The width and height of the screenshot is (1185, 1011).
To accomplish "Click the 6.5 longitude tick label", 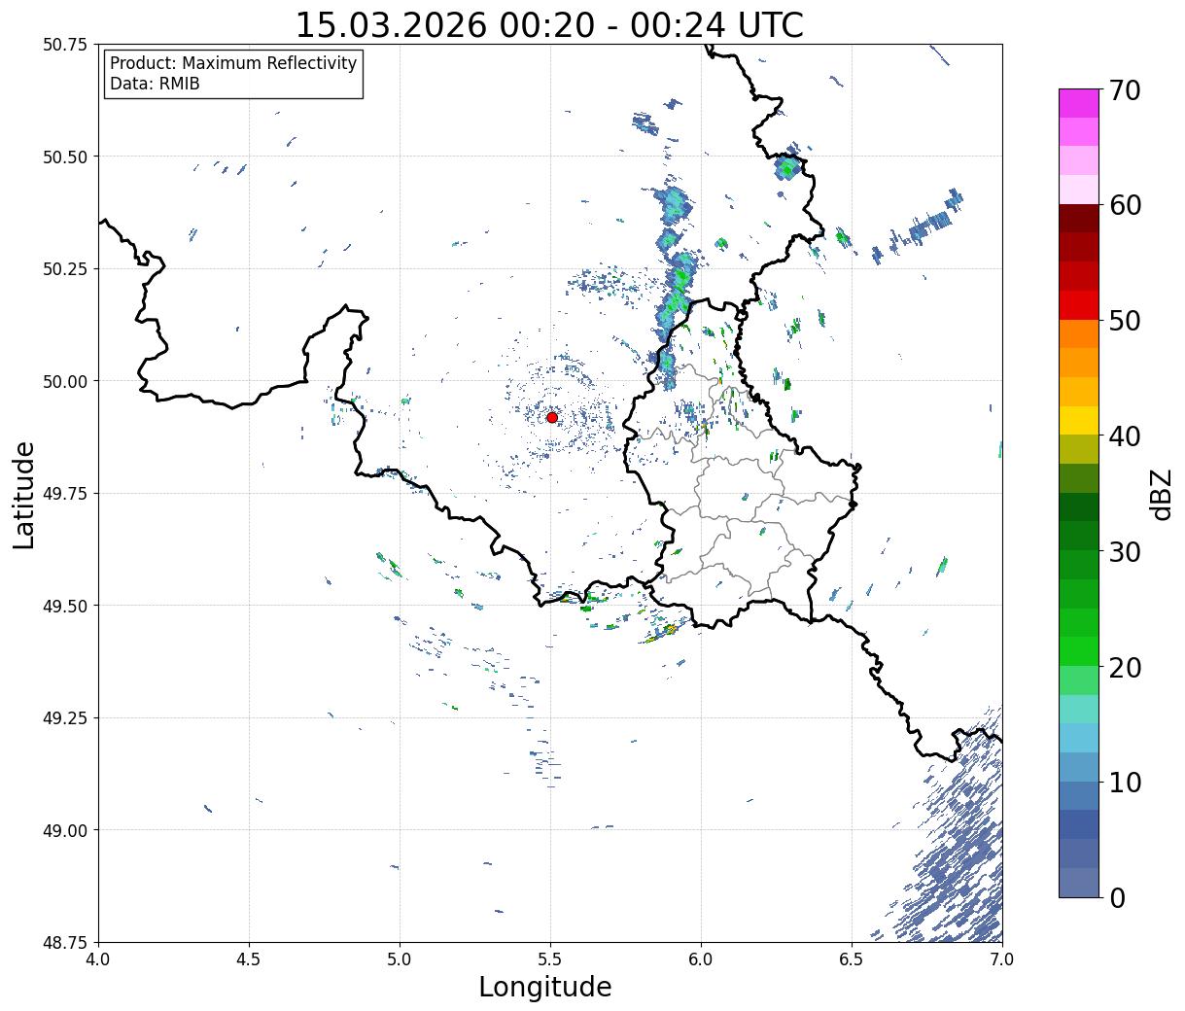I will [x=852, y=959].
